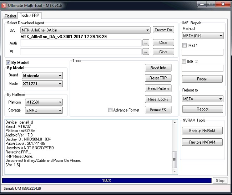Screen dimensions: 232x195
Task: Open the Model dropdown showing XT1721
Action: point(42,84)
